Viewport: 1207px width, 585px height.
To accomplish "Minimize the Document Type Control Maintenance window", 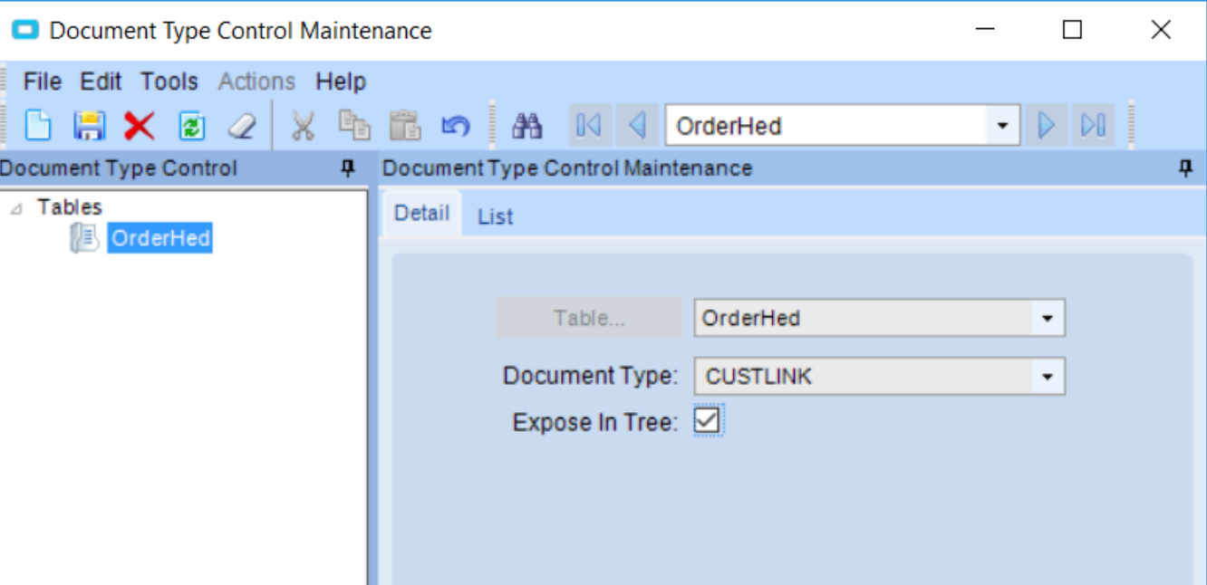I will pos(985,30).
